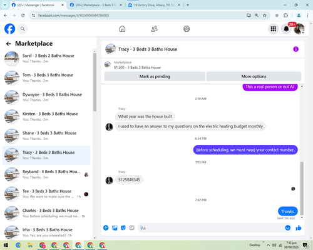Viewport: 313px width, 250px height.
Task: Click the phone number message 5125846345
Action: pos(129,180)
